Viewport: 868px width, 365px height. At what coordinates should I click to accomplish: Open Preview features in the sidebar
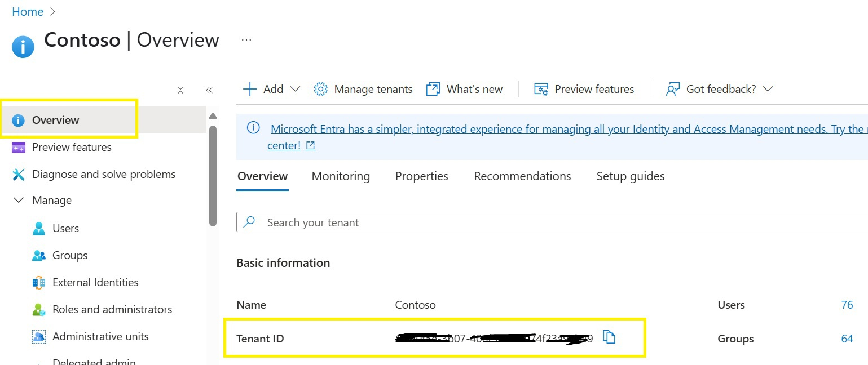72,147
